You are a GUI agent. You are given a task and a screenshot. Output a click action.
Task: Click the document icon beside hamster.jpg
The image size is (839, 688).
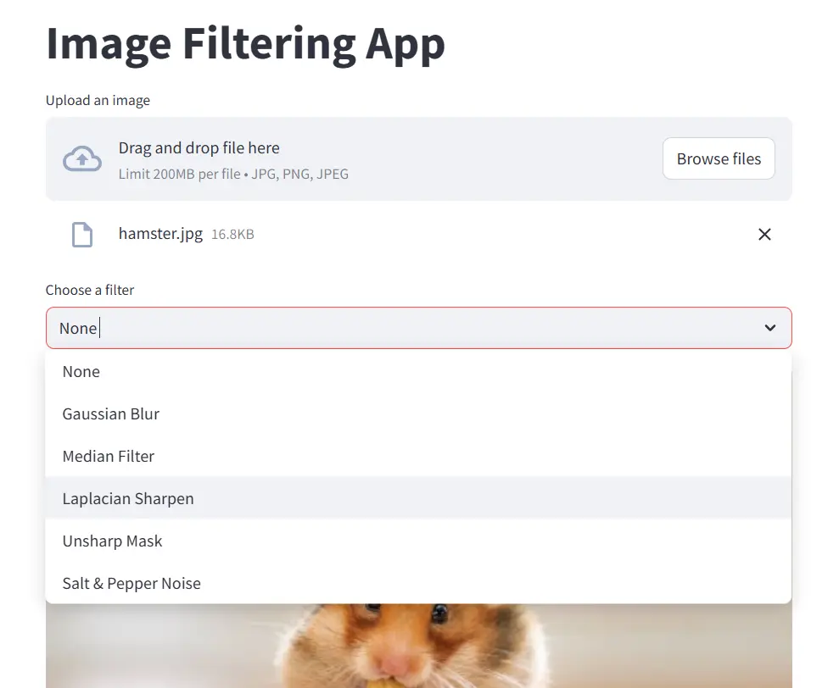pyautogui.click(x=81, y=235)
